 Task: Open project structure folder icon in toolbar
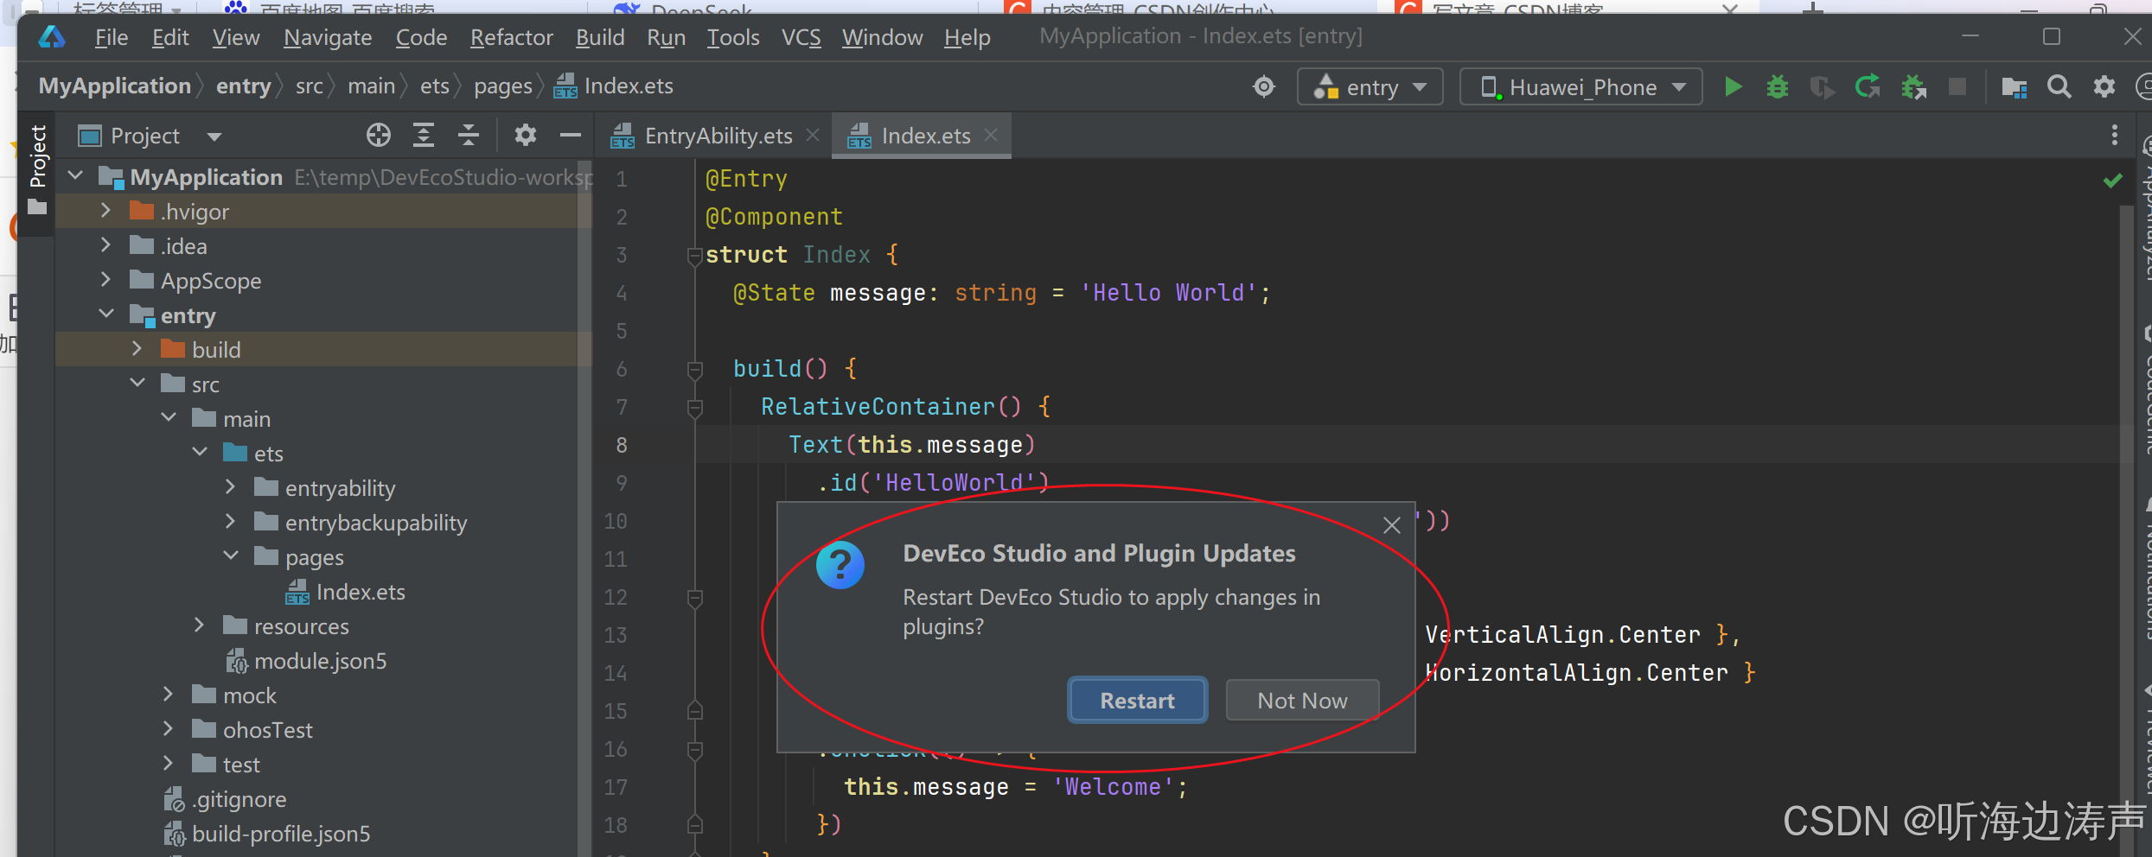point(2015,86)
